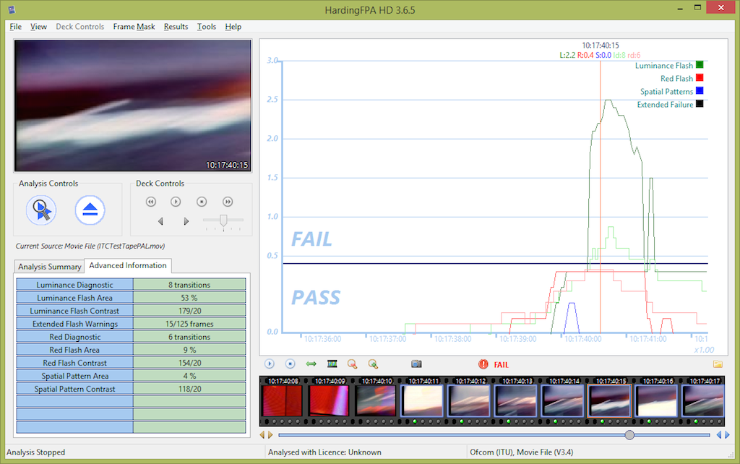Click the HardingFPA app icon in title bar

[12, 9]
